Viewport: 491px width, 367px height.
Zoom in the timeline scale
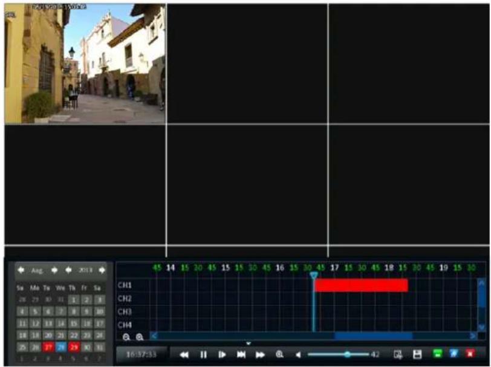(x=139, y=337)
